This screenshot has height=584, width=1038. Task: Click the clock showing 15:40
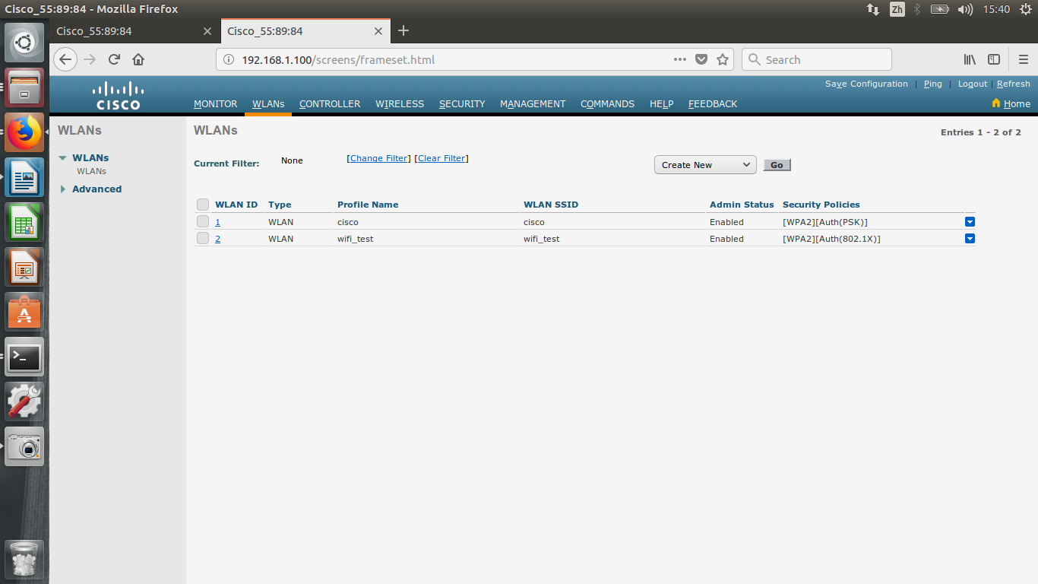996,9
